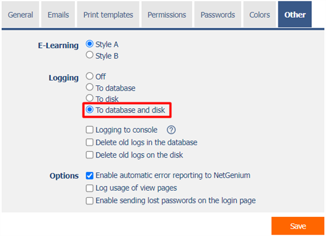Select the Other tab
326x236 pixels.
pos(295,14)
